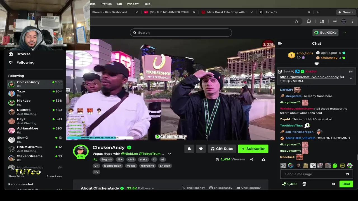
Task: Open chat settings gear icon
Action: [333, 184]
